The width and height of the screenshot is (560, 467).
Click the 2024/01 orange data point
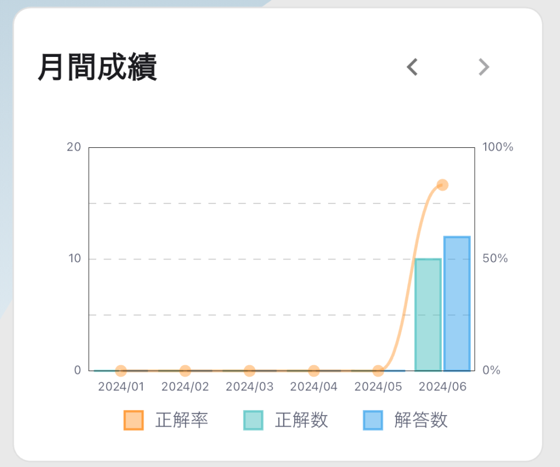pos(121,371)
